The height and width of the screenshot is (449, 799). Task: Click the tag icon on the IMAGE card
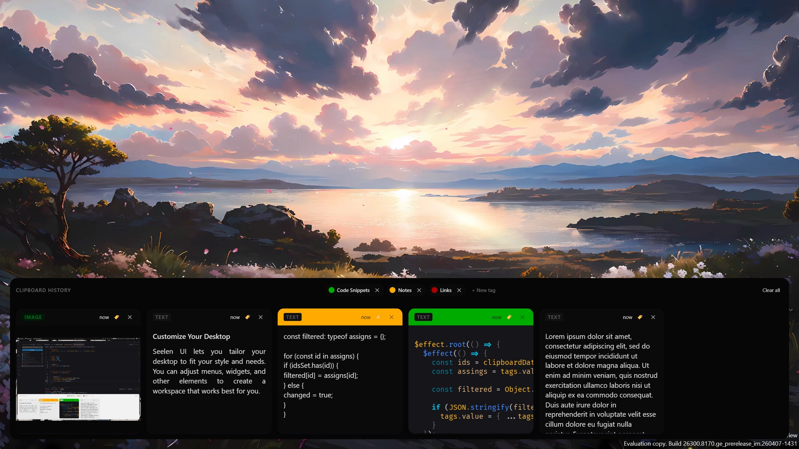[117, 317]
